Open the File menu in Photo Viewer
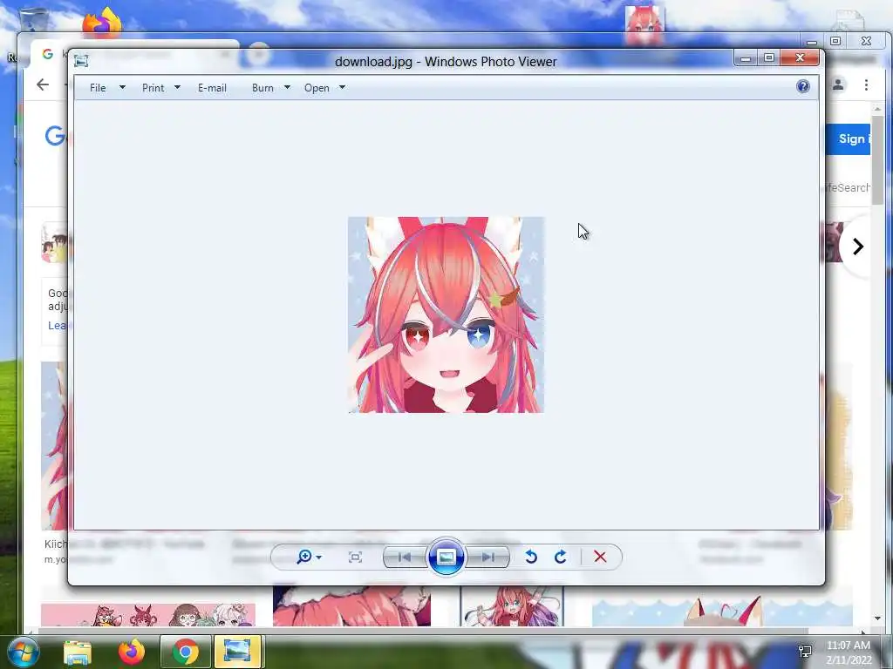The width and height of the screenshot is (893, 669). point(98,88)
